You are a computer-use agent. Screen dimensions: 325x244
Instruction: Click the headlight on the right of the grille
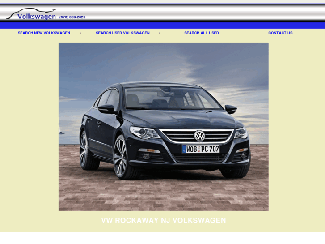coord(241,133)
